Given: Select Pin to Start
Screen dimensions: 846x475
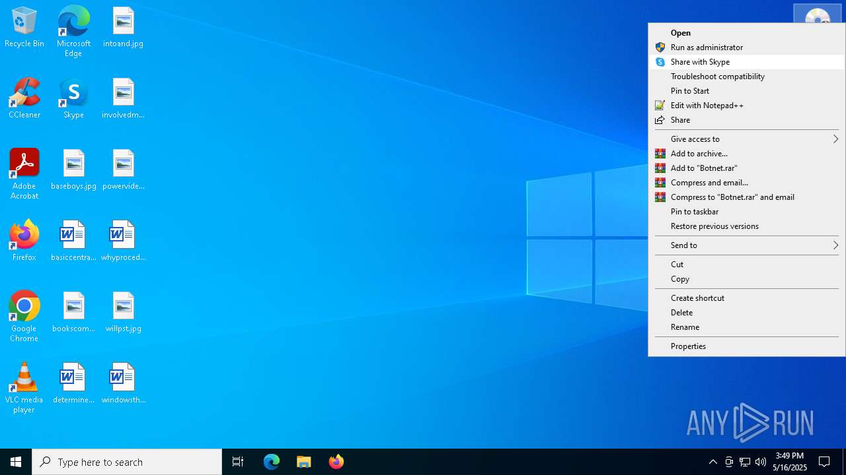Looking at the screenshot, I should tap(747, 91).
